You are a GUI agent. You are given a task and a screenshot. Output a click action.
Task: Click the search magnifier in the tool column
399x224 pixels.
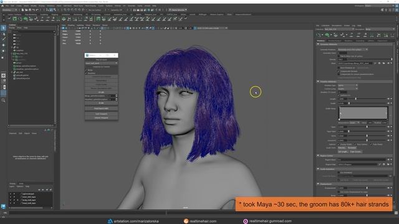point(3,100)
